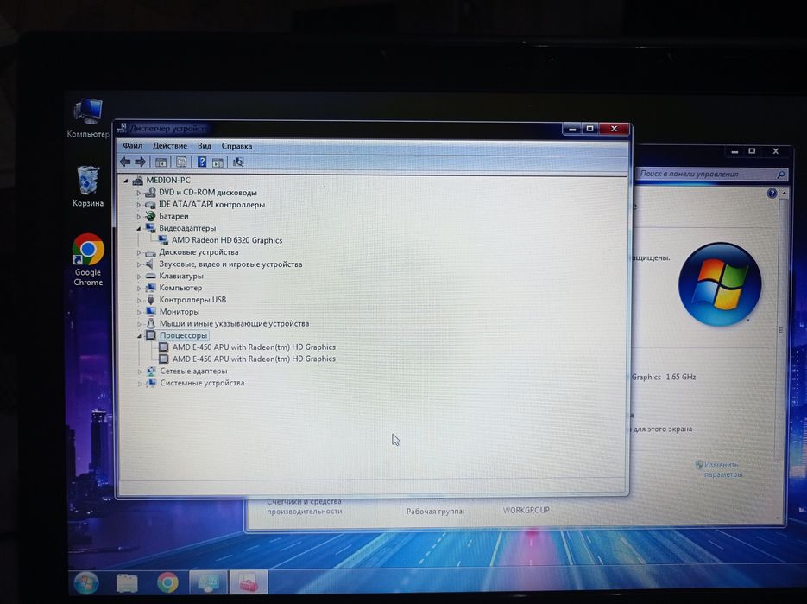Click the Видеоадаптеры display adapter icon
Viewport: 807px width, 604px height.
pyautogui.click(x=150, y=228)
